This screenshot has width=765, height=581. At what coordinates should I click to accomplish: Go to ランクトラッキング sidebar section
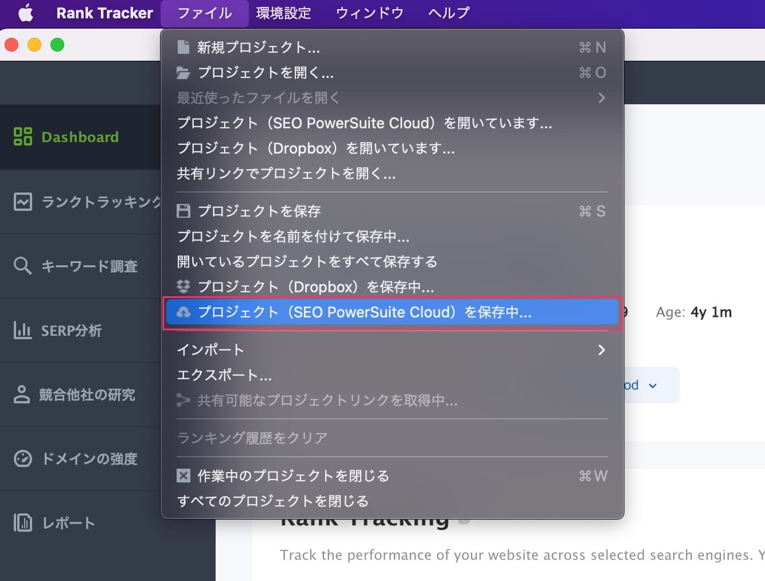pos(80,202)
